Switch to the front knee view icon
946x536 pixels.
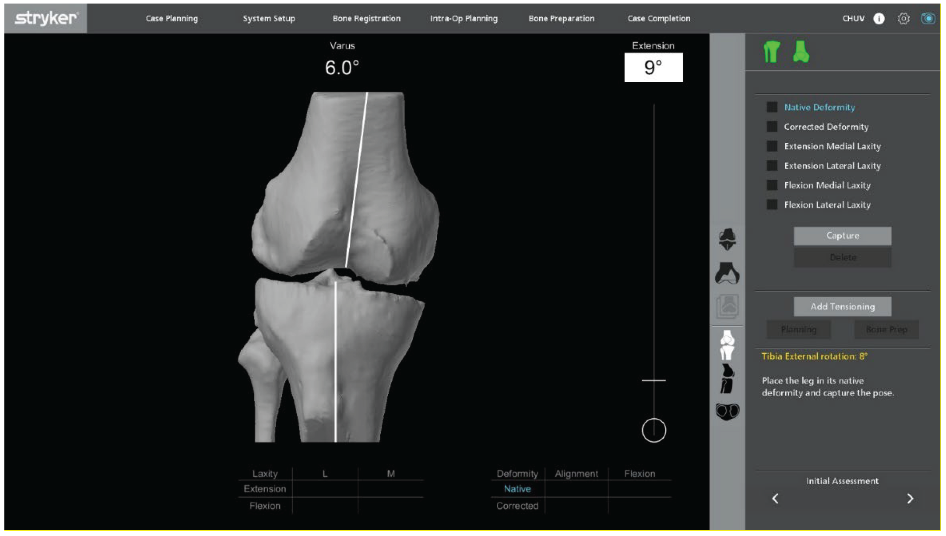(x=727, y=345)
